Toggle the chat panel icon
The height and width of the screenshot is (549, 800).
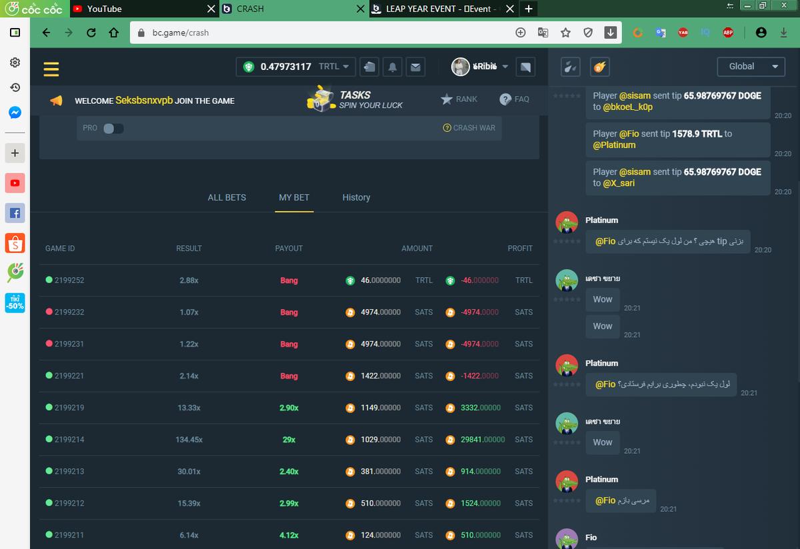(x=526, y=67)
